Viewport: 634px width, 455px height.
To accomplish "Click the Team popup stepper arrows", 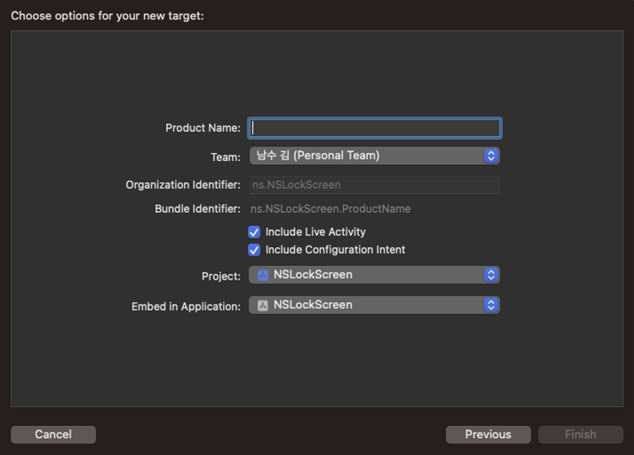I will point(491,156).
